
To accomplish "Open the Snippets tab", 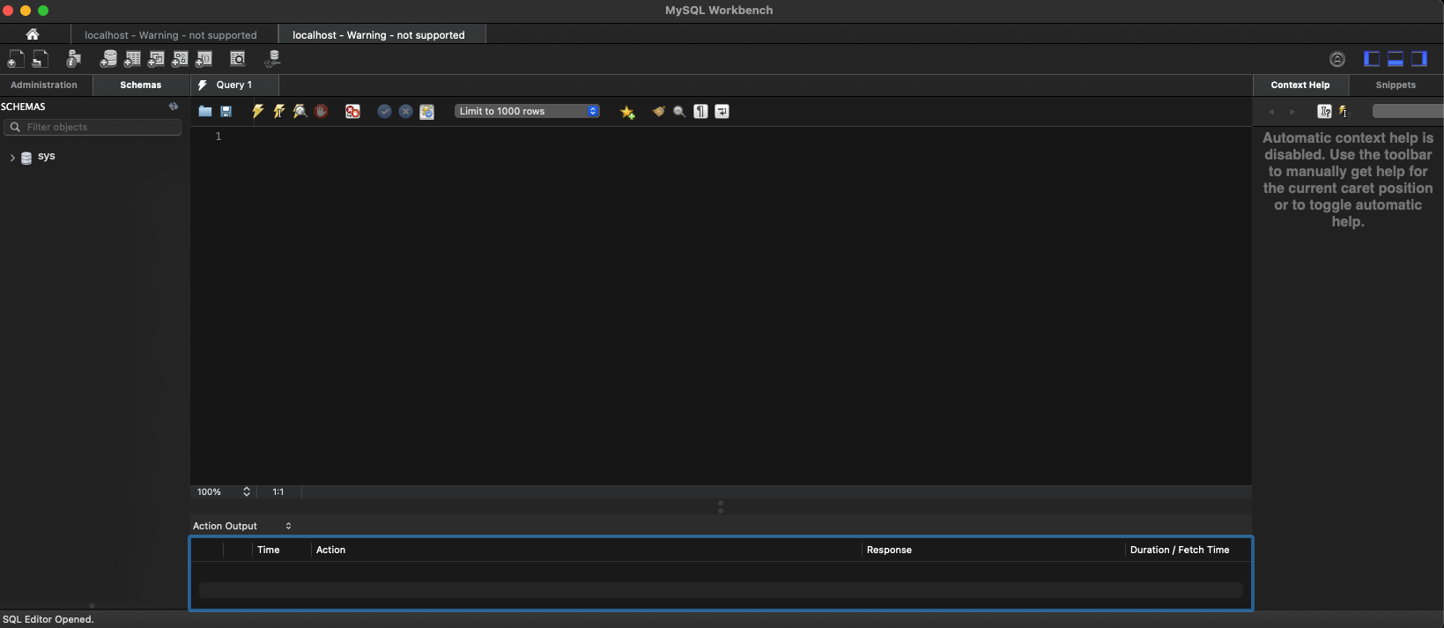I will (1396, 85).
